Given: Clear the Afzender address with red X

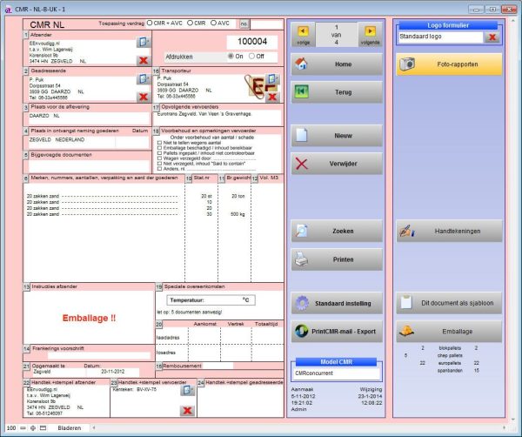Looking at the screenshot, I should click(x=144, y=60).
